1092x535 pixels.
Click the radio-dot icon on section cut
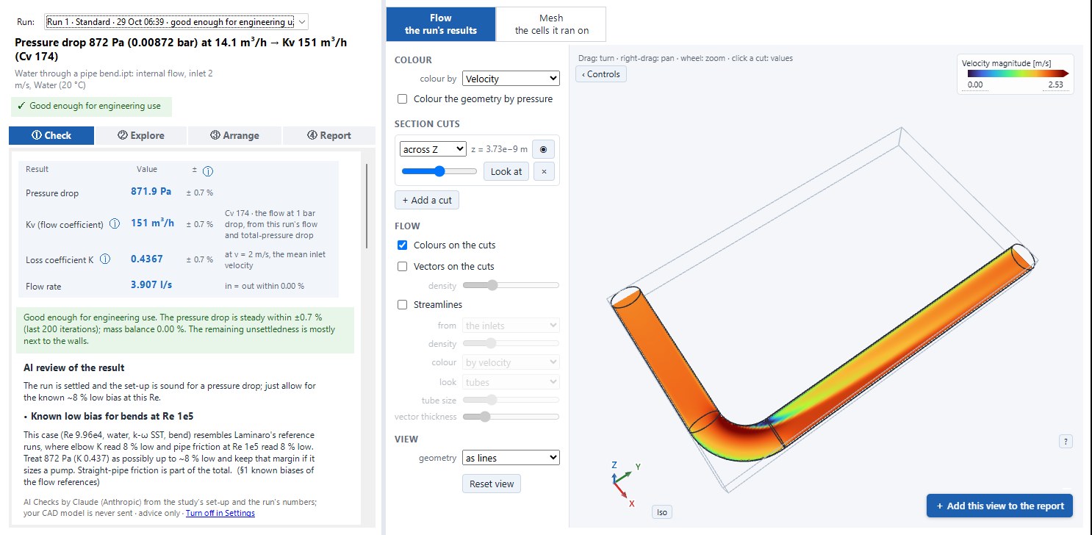pos(544,149)
